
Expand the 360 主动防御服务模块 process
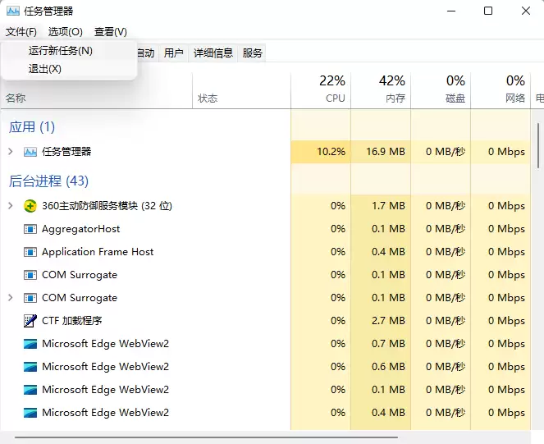[11, 206]
